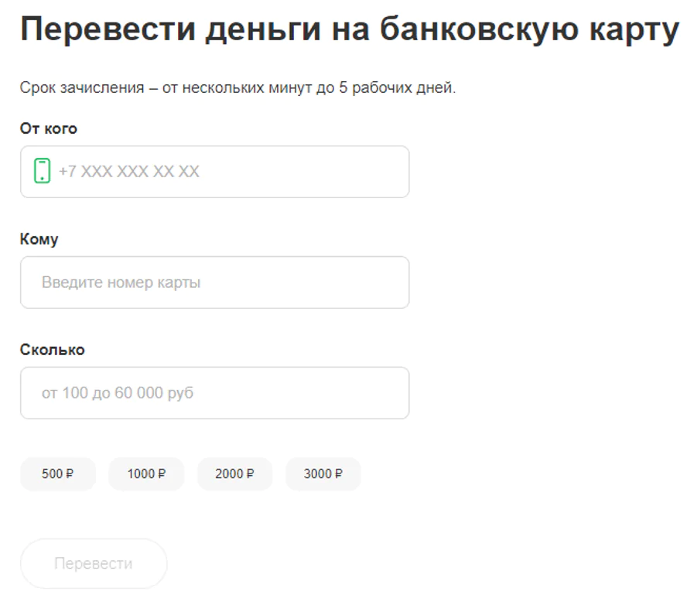
Task: Click the "Сколько" field label
Action: pos(53,351)
